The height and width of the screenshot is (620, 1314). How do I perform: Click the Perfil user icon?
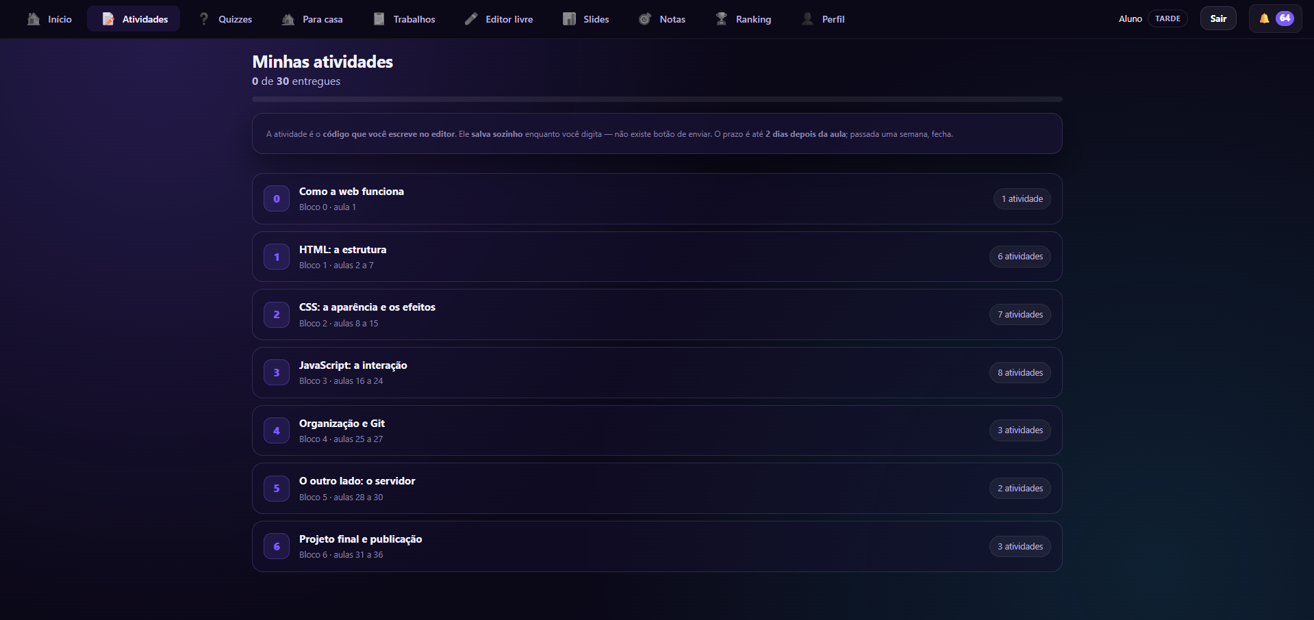click(808, 19)
